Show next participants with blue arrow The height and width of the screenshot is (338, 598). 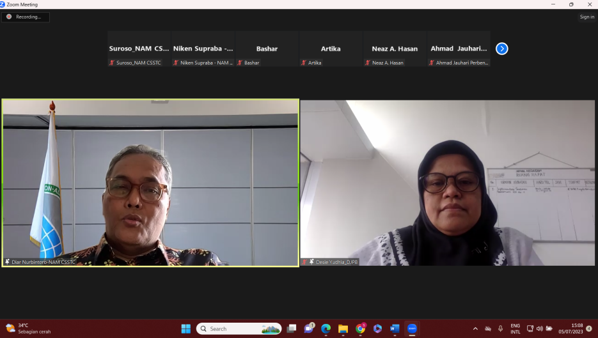pos(502,49)
